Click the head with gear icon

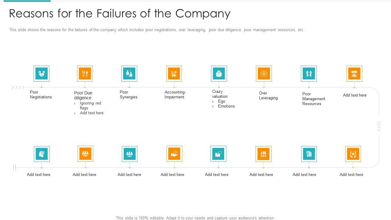pos(42,154)
